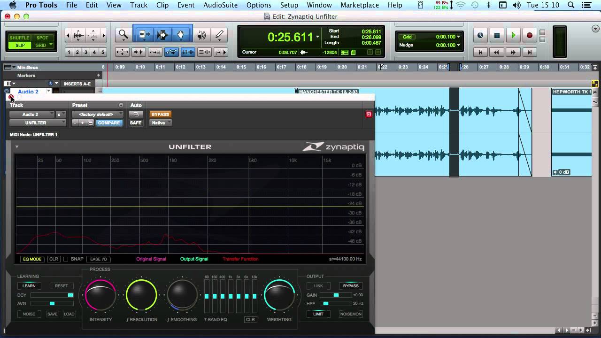This screenshot has width=601, height=338.
Task: Click LEARN button in Learning section
Action: coord(29,285)
